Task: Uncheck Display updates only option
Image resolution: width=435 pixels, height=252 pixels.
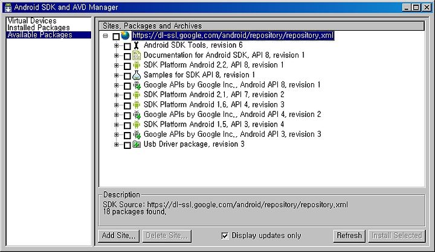Action: [x=225, y=236]
